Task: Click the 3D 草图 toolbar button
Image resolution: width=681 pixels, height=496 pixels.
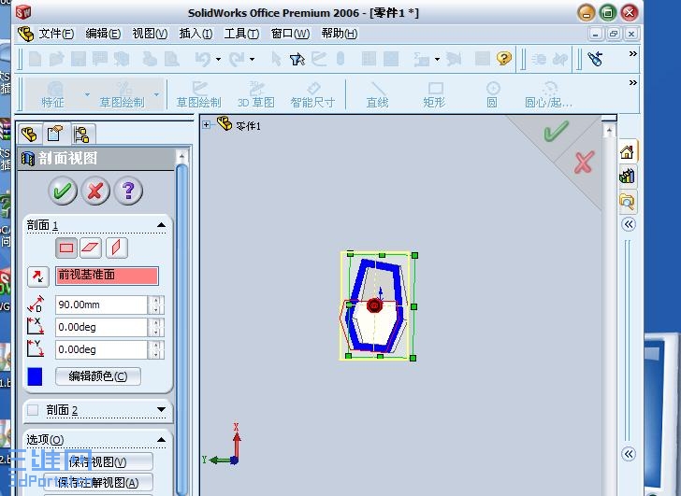Action: pyautogui.click(x=255, y=94)
